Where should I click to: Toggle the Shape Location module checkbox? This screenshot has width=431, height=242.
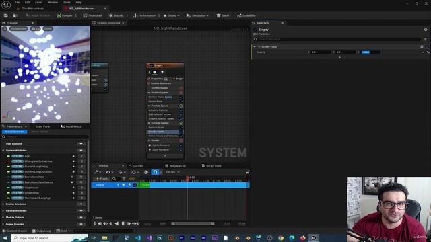[x=181, y=119]
